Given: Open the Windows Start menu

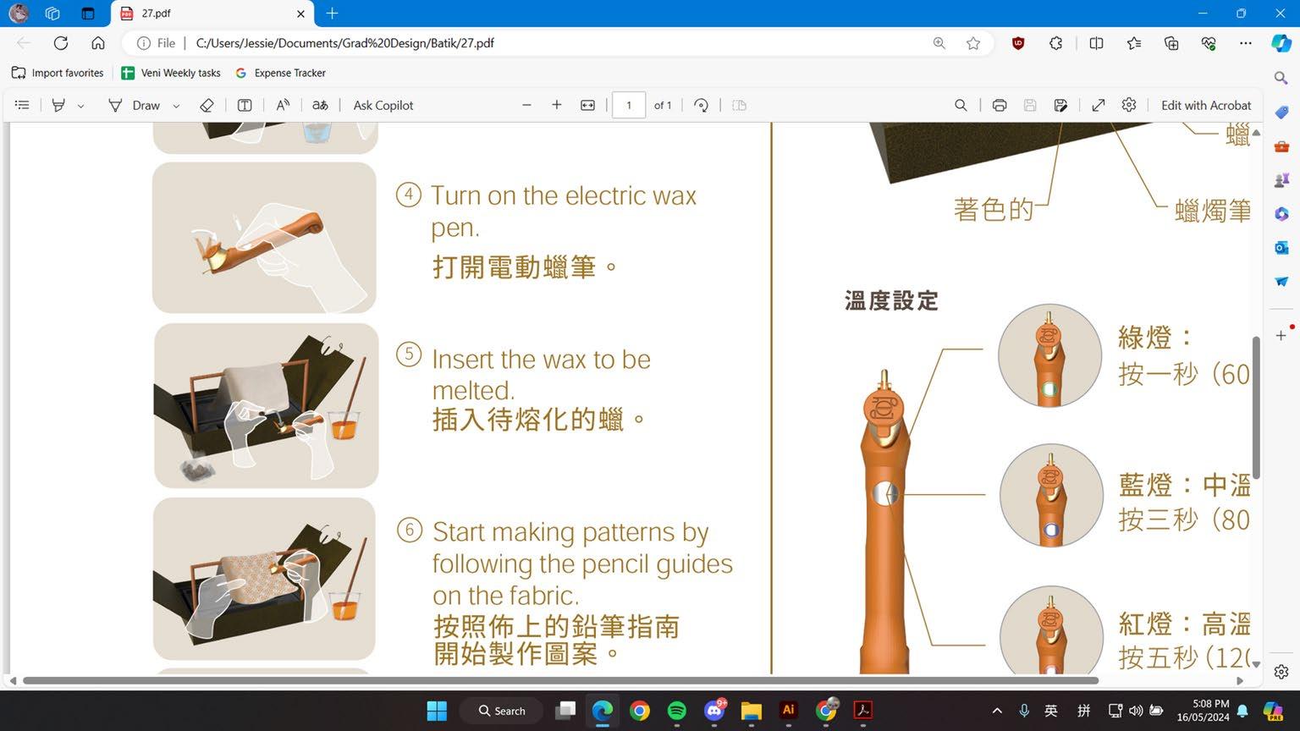Looking at the screenshot, I should (x=437, y=711).
